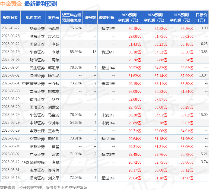
Task: Click institution 海通证券
Action: (x=37, y=76)
